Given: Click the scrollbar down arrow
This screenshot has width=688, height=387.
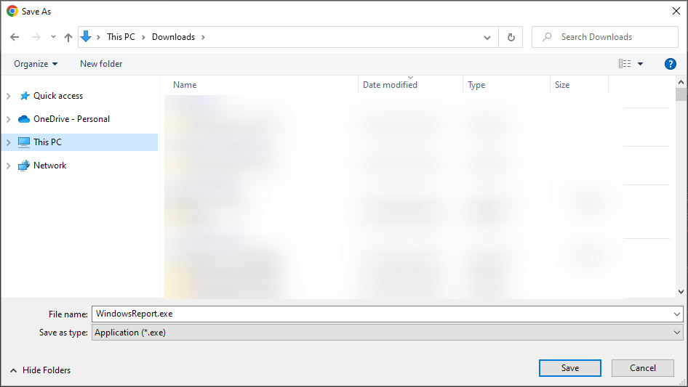Looking at the screenshot, I should tap(681, 291).
